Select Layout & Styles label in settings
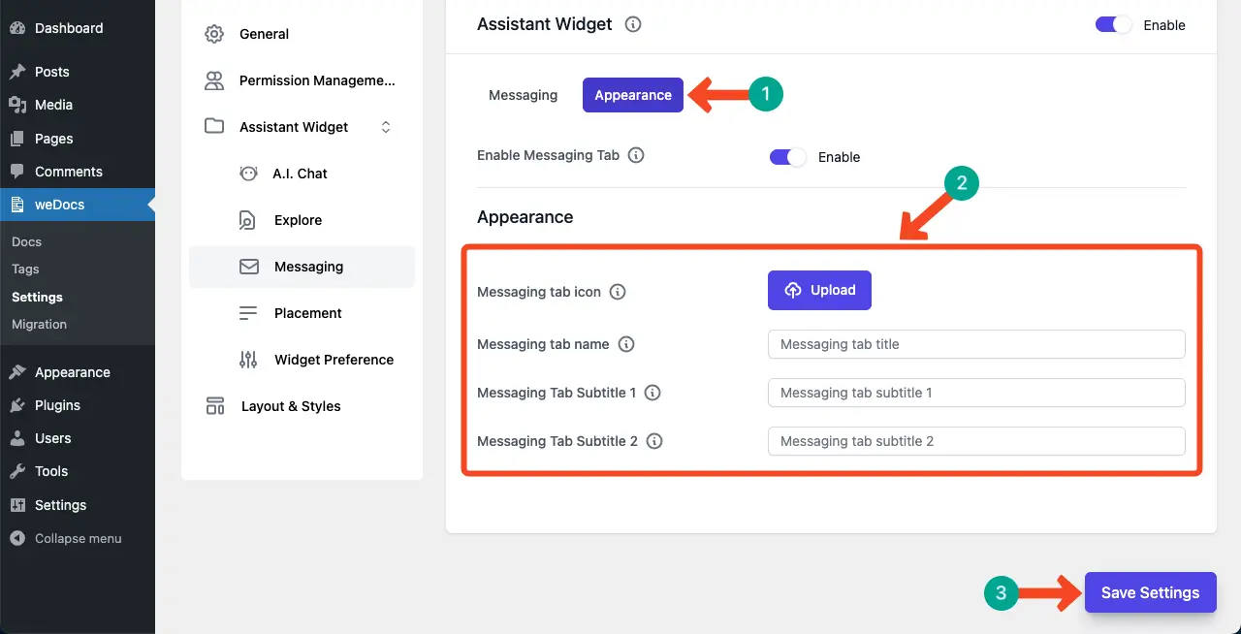Viewport: 1241px width, 634px height. pyautogui.click(x=291, y=406)
